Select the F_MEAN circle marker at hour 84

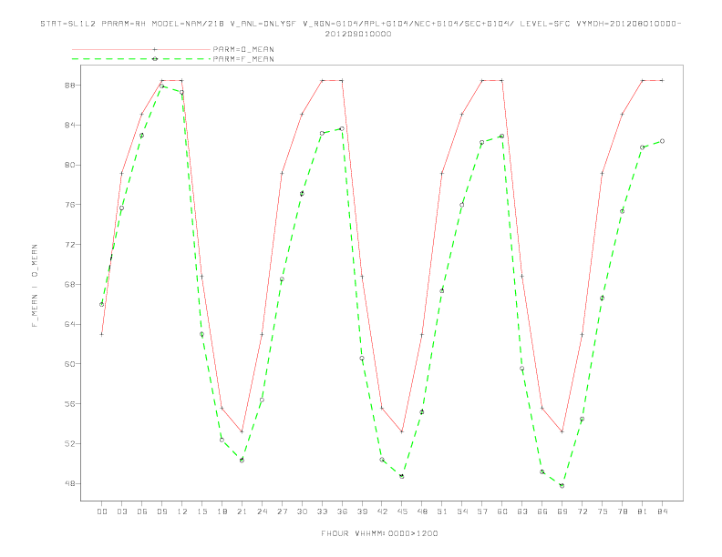tap(662, 141)
